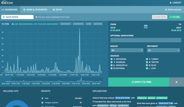Click the Hits database icon

point(42,98)
